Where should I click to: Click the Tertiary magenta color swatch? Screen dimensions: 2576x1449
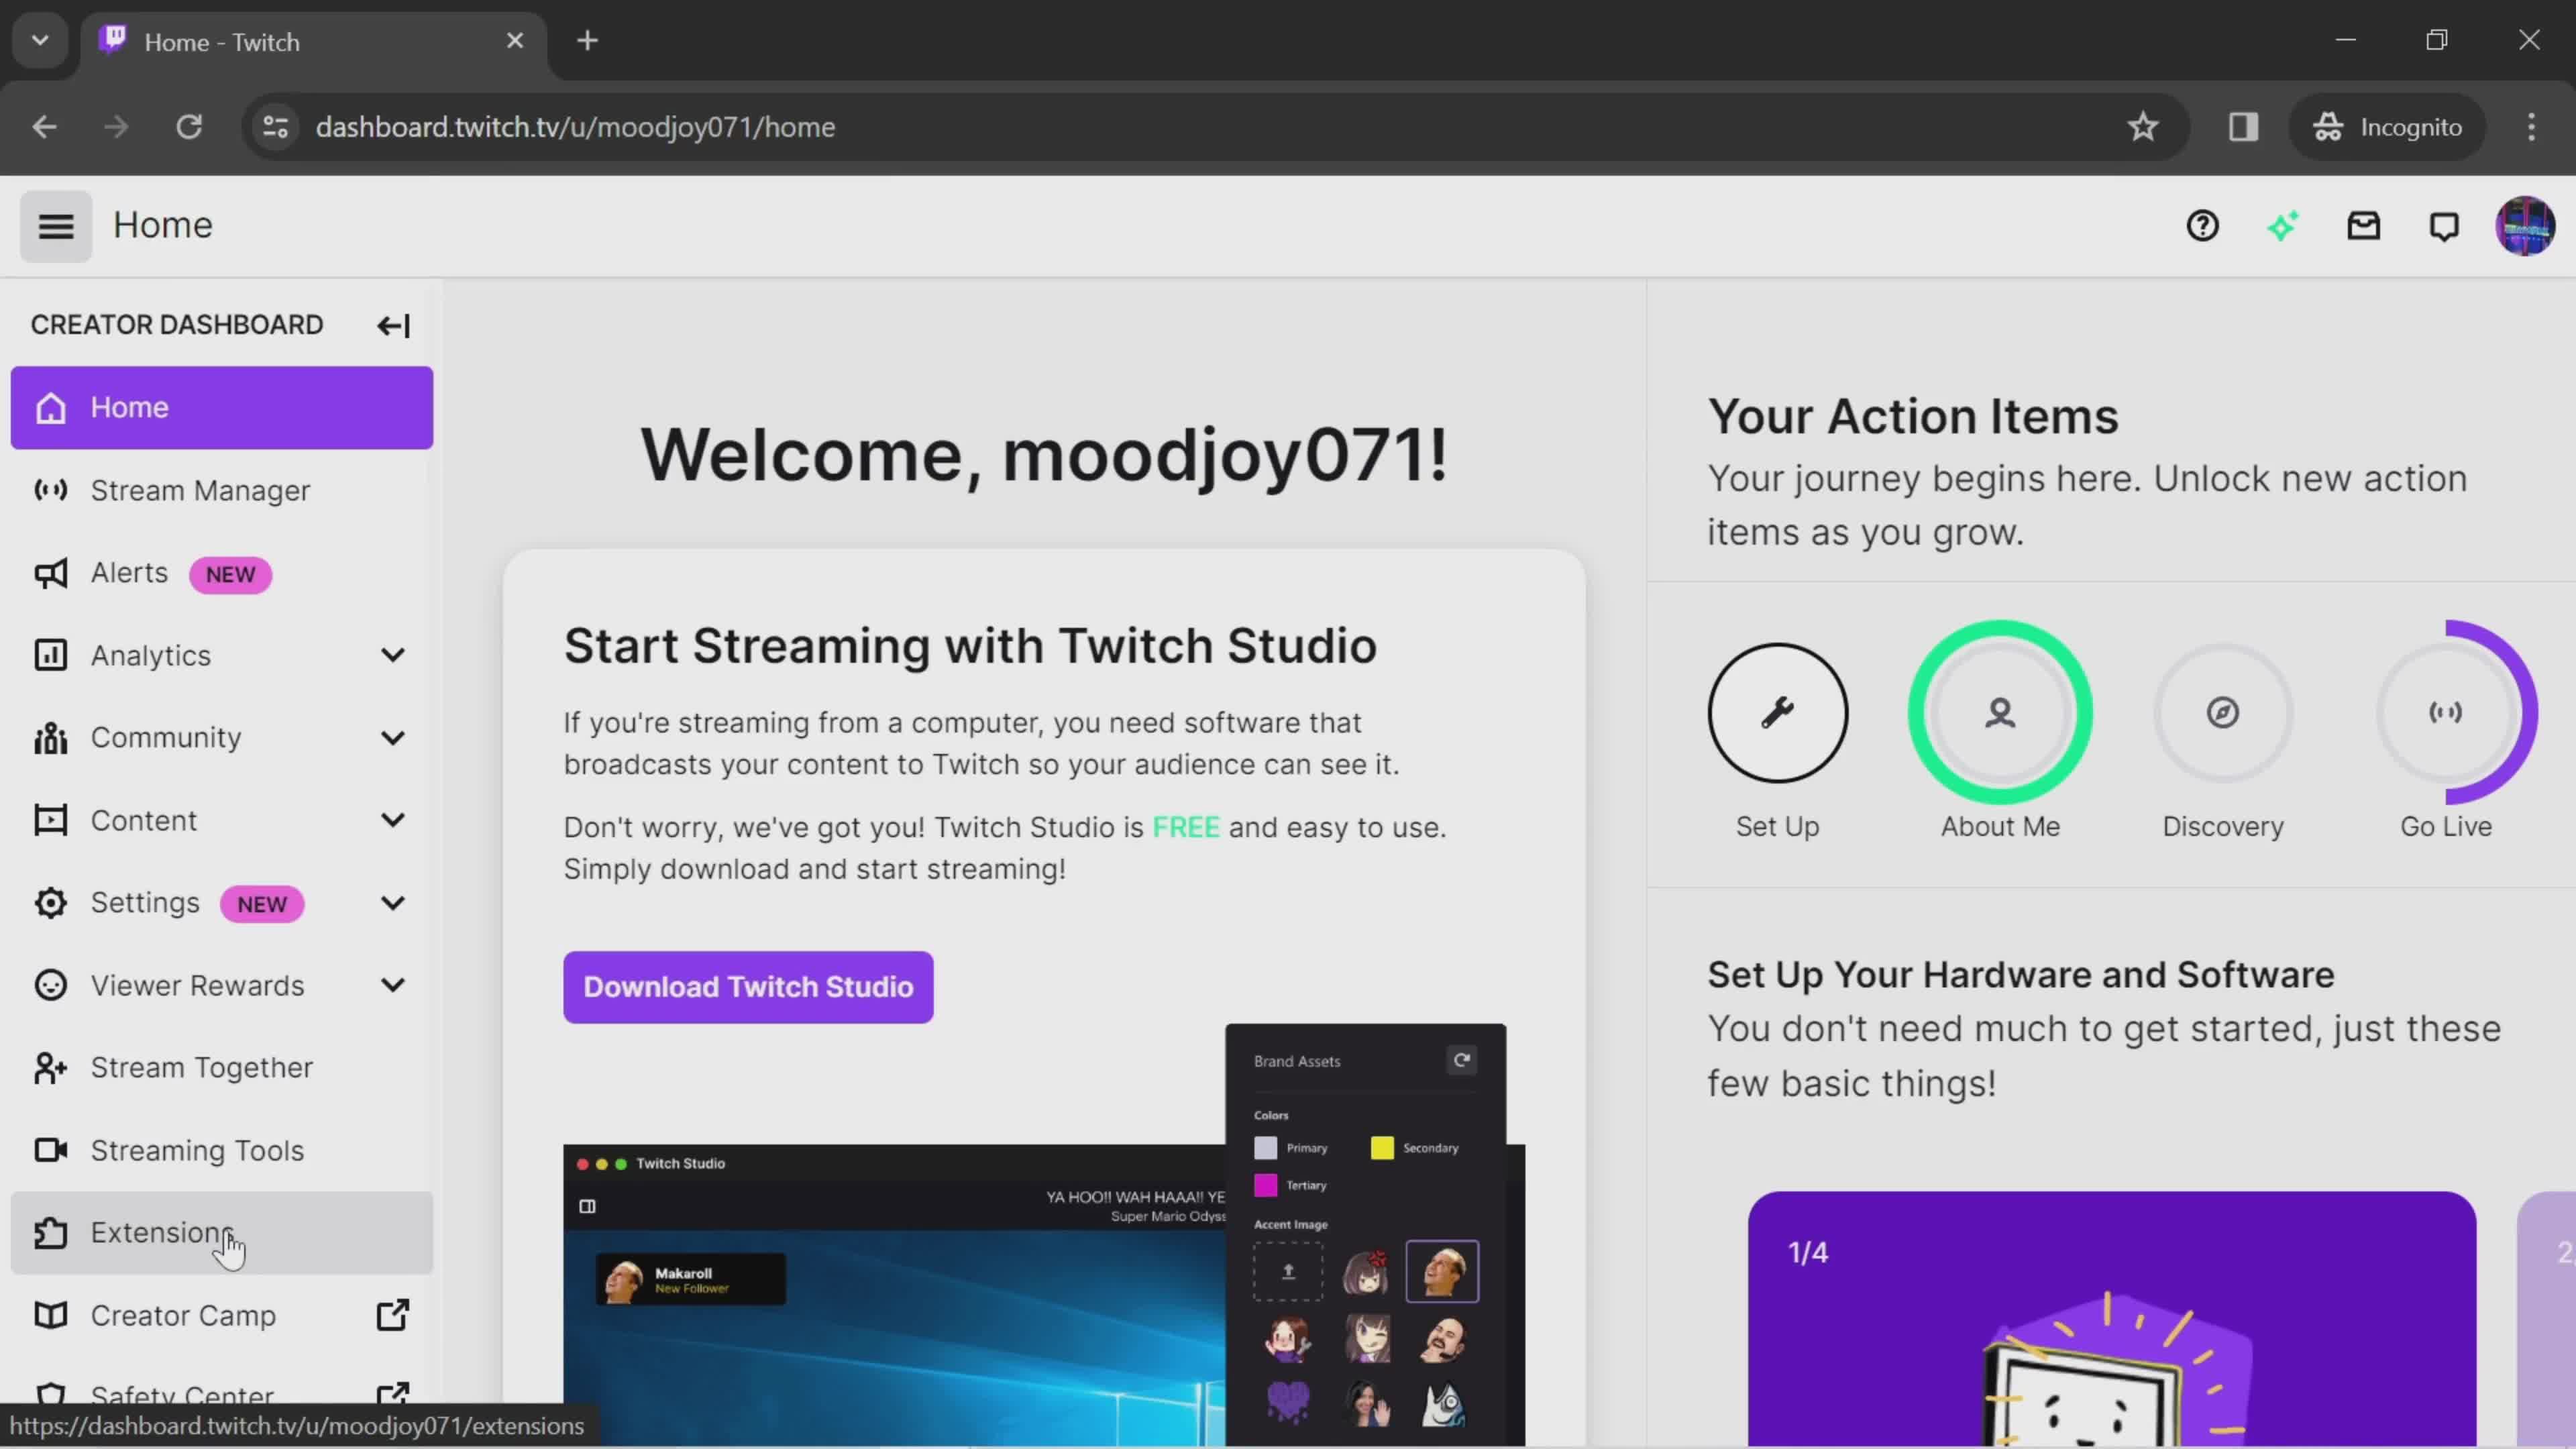(x=1265, y=1185)
